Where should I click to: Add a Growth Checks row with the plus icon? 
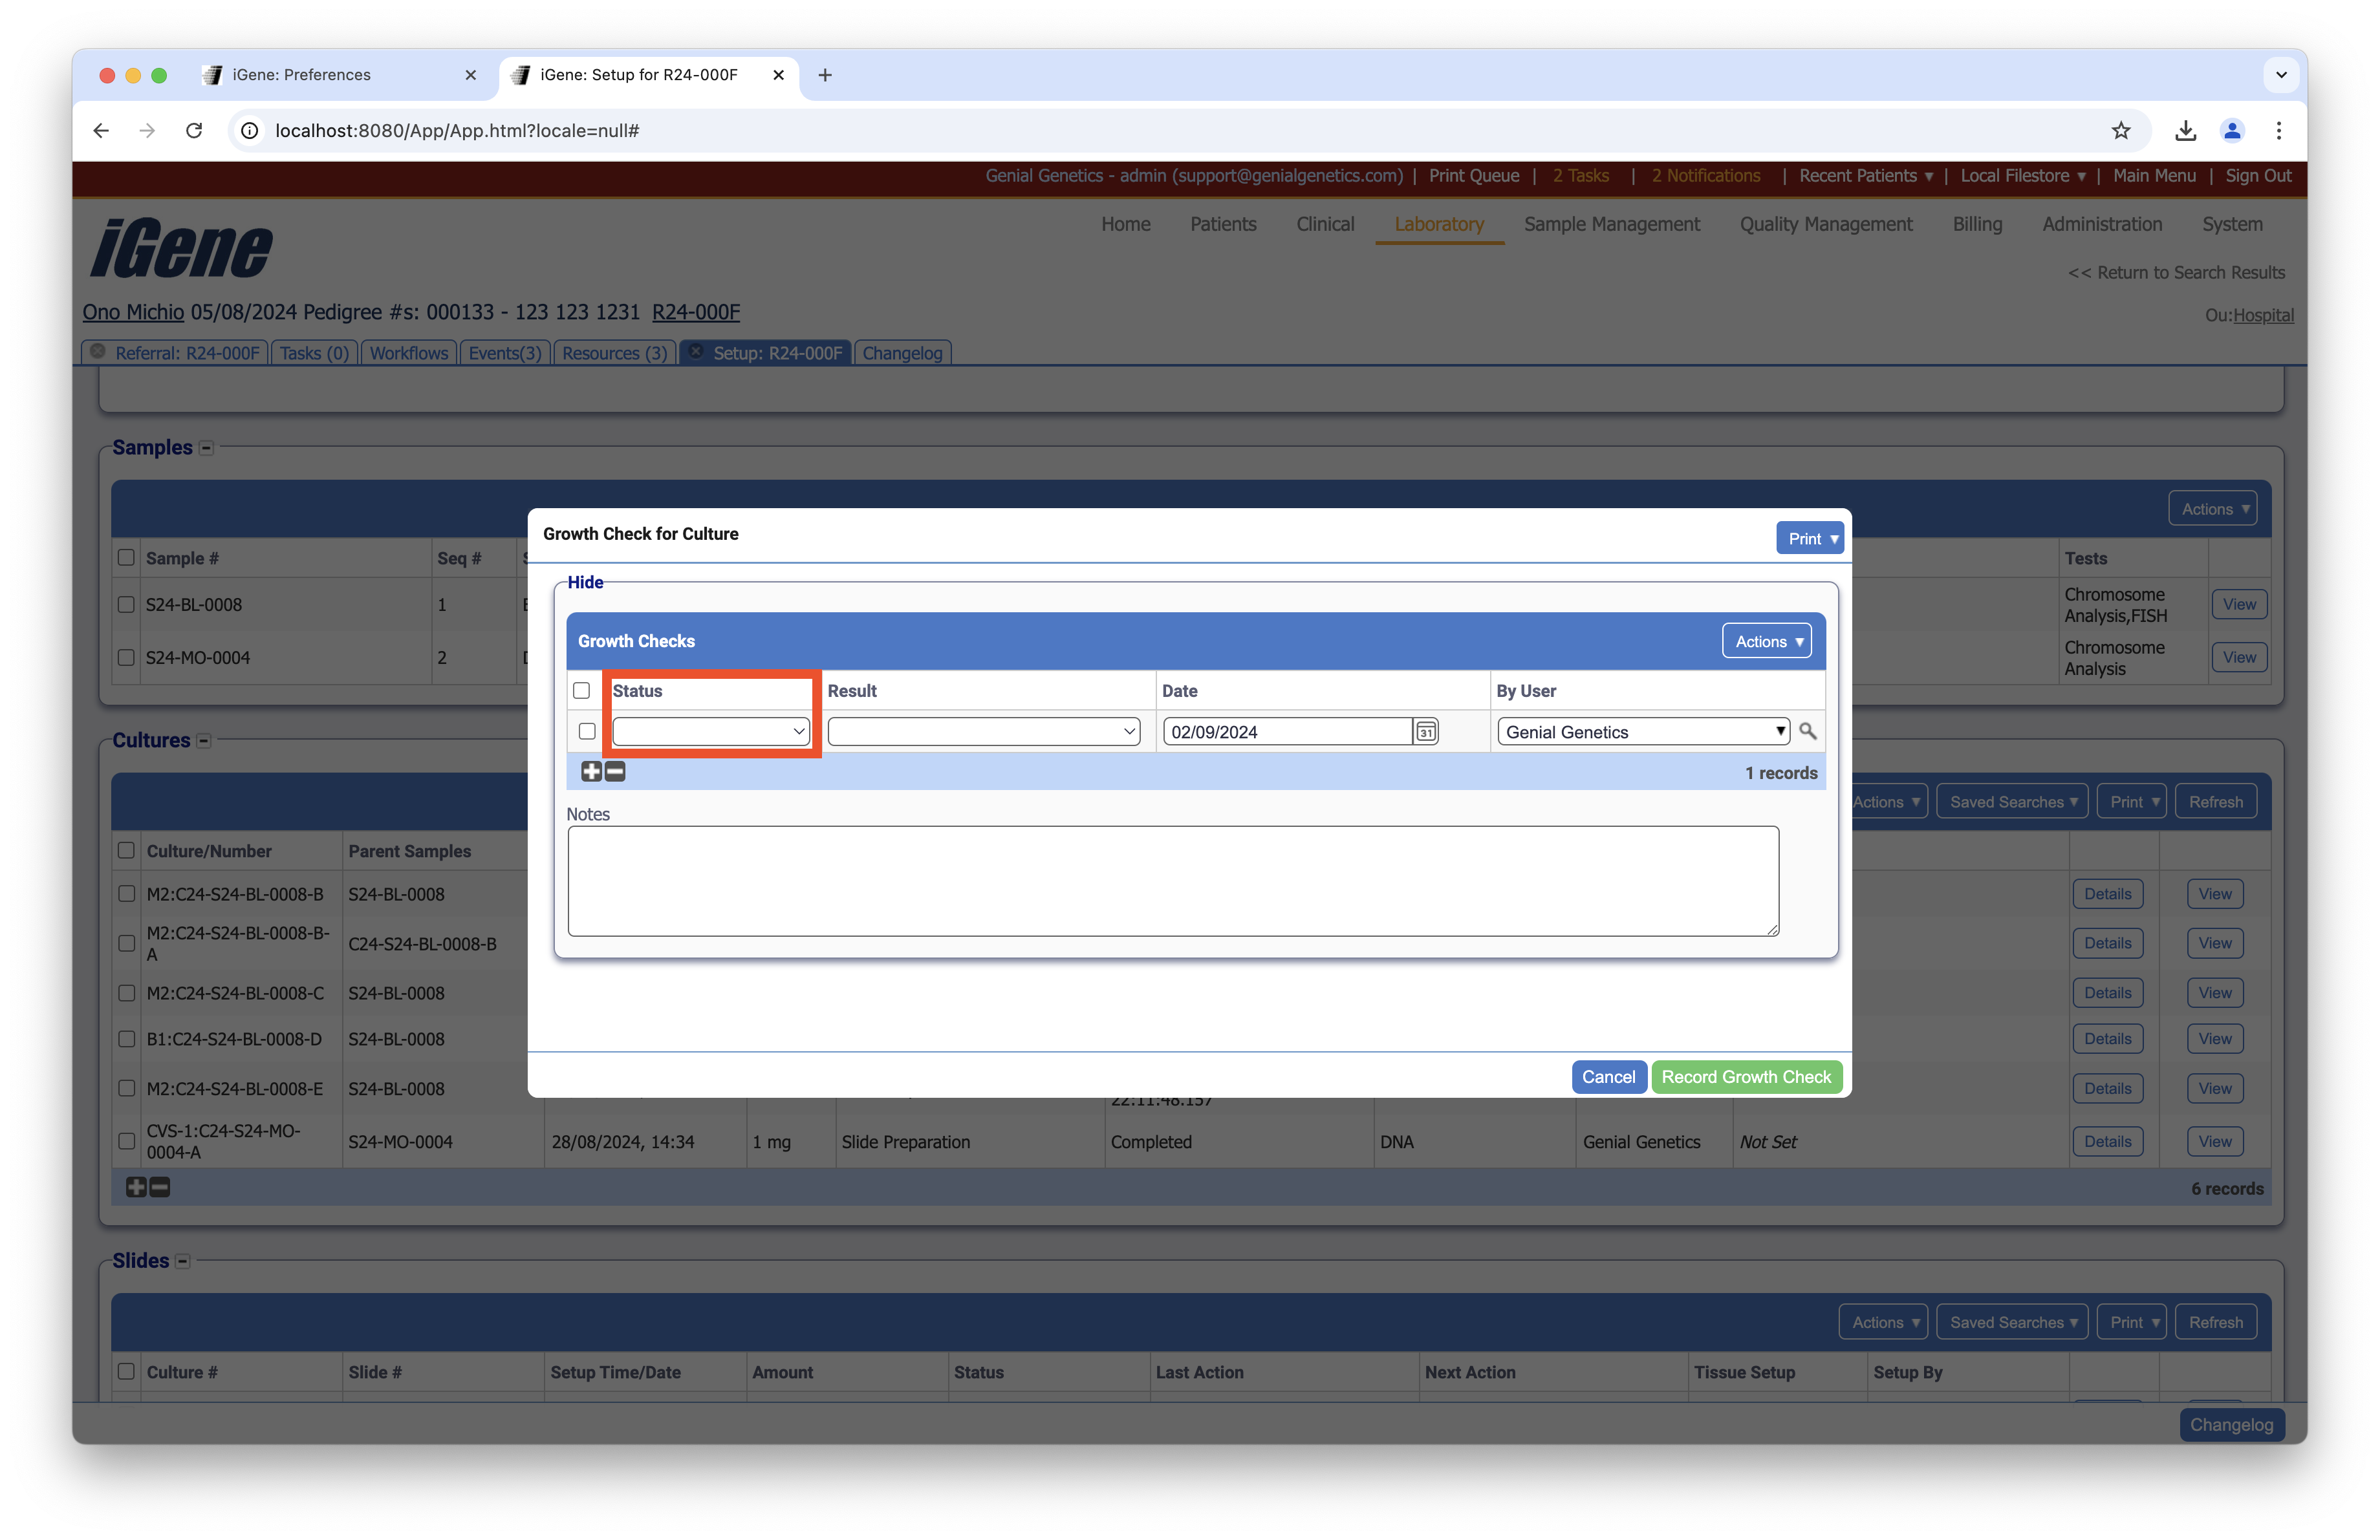pyautogui.click(x=591, y=771)
